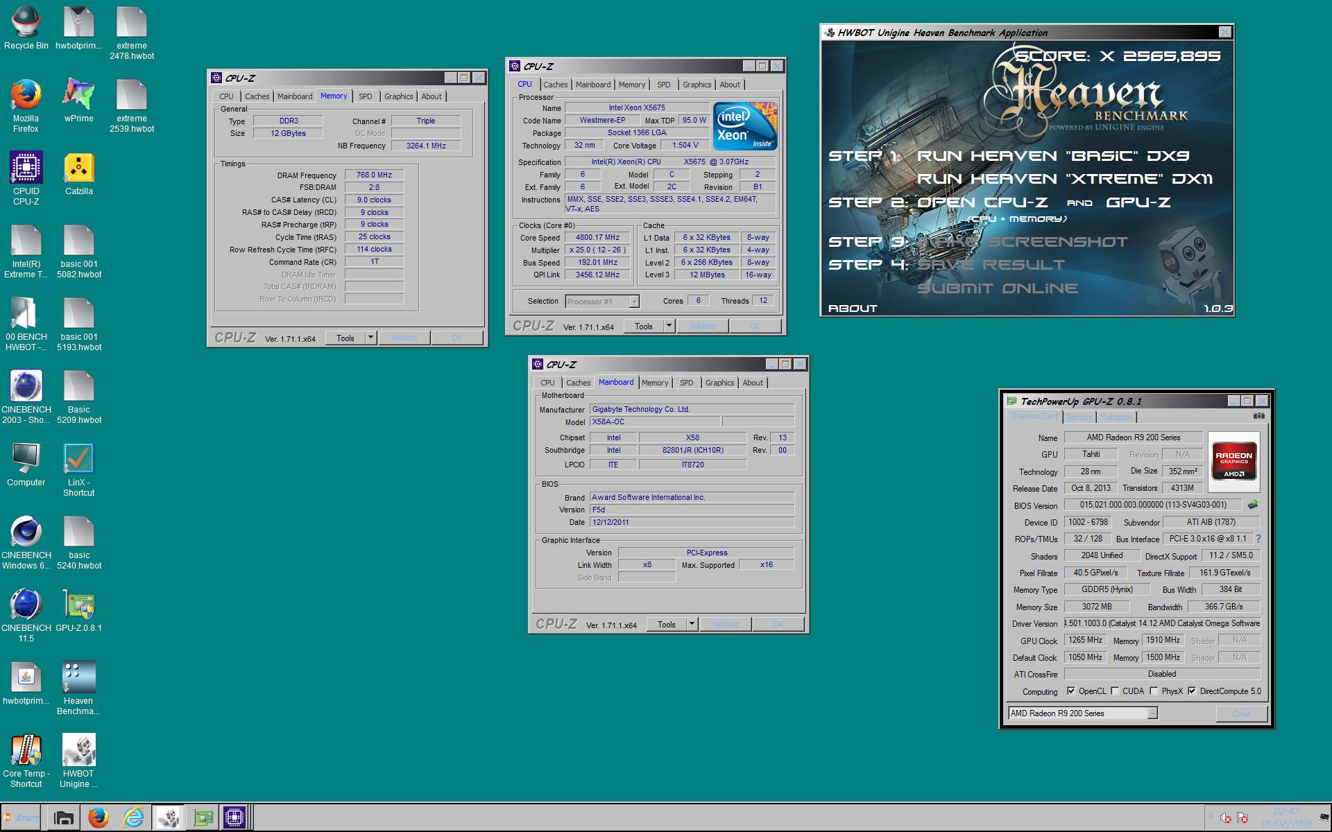Click the DRAM Frequency 768.0 MHz value

click(x=374, y=175)
